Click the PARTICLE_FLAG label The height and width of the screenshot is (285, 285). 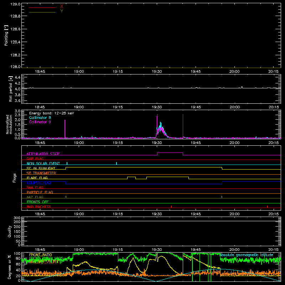[40, 192]
